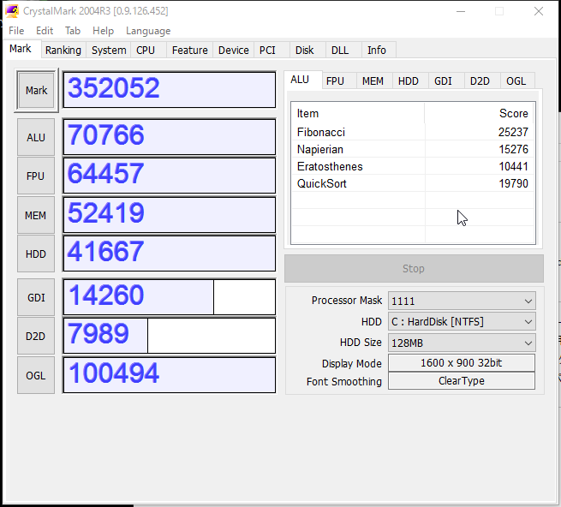The height and width of the screenshot is (507, 561).
Task: Select the Eratosthenes row
Action: (x=413, y=166)
